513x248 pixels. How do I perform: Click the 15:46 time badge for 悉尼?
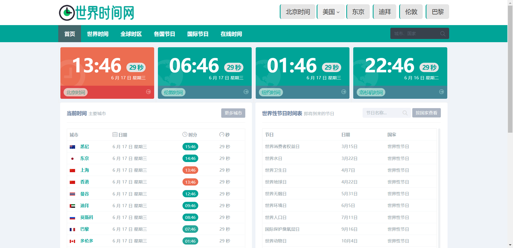click(190, 147)
